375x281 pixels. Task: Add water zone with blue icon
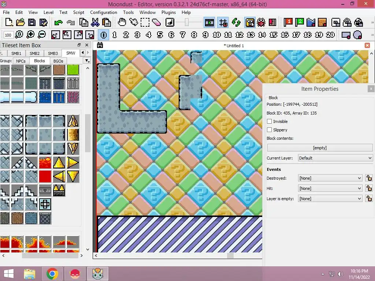click(311, 22)
